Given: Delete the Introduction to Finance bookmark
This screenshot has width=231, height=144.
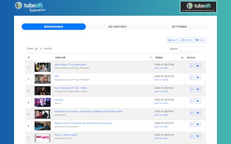Looking at the screenshot, I should (x=192, y=113).
